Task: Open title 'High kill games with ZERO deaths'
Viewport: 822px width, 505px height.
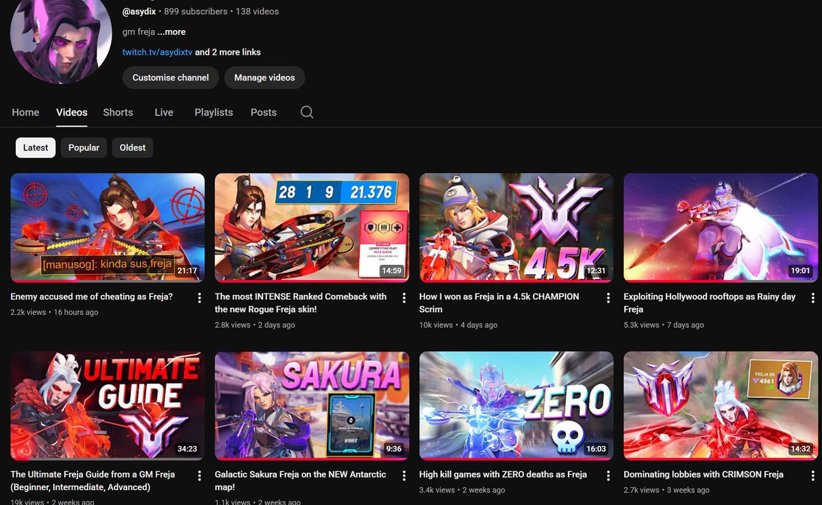Action: [503, 474]
